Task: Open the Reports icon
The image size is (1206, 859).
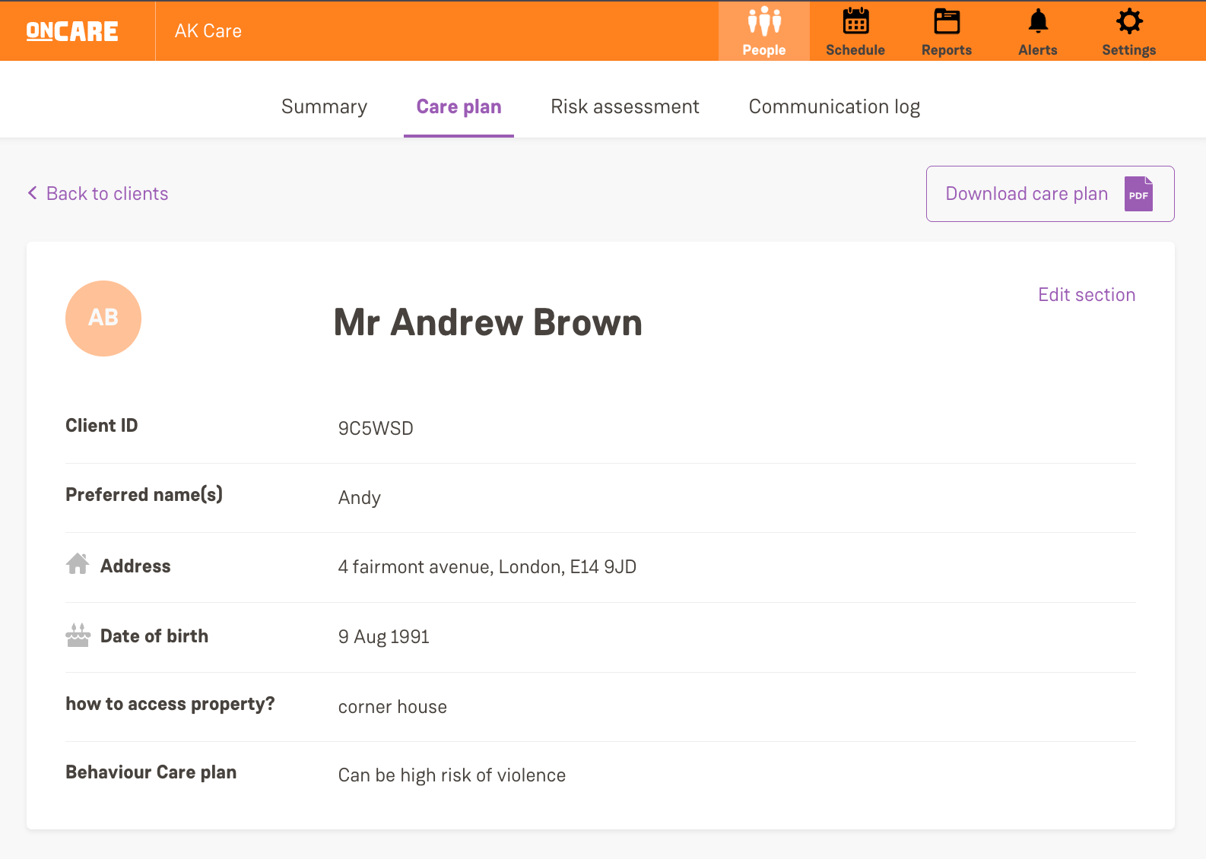Action: (x=947, y=22)
